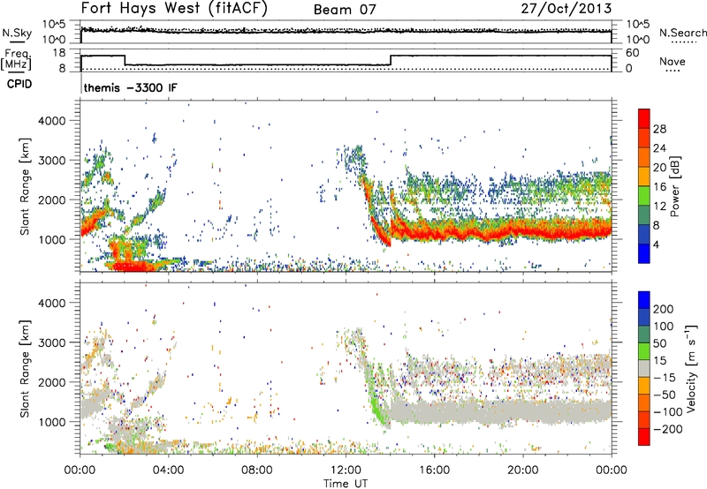Screen dimensions: 707x489
Task: Click the "N.Sky" legend label
Action: [17, 33]
